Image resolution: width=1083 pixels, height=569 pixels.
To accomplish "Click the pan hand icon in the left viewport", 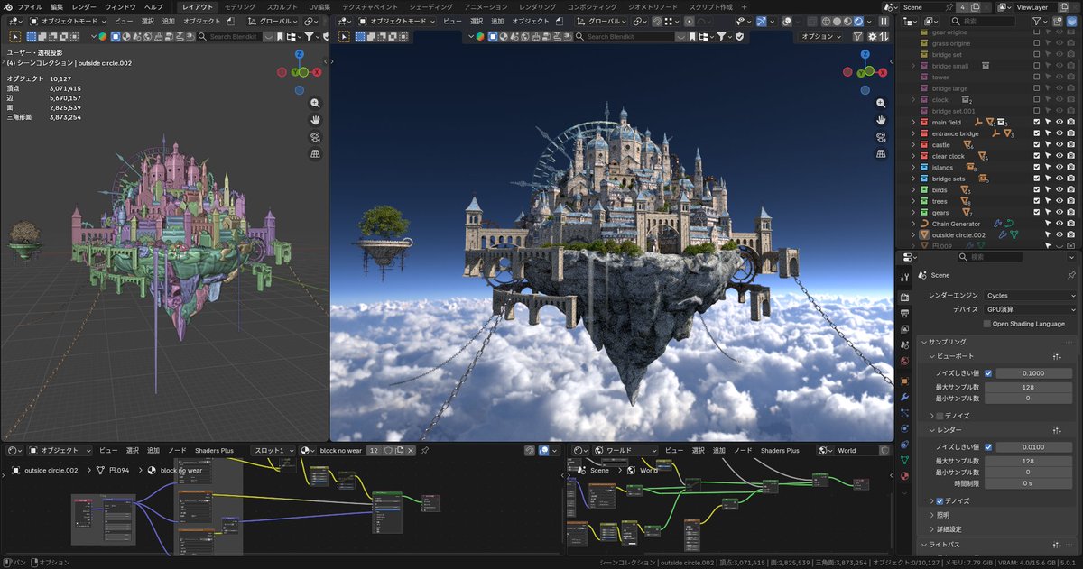I will tap(315, 120).
